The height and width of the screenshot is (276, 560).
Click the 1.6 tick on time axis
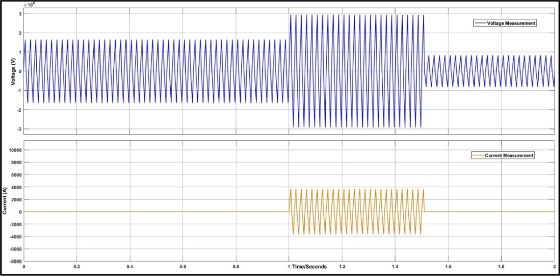coord(448,267)
